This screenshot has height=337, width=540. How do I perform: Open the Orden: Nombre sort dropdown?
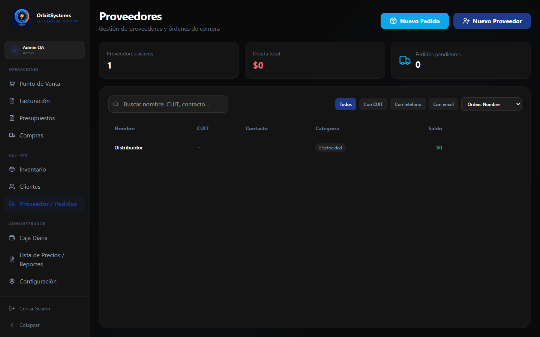click(x=491, y=104)
